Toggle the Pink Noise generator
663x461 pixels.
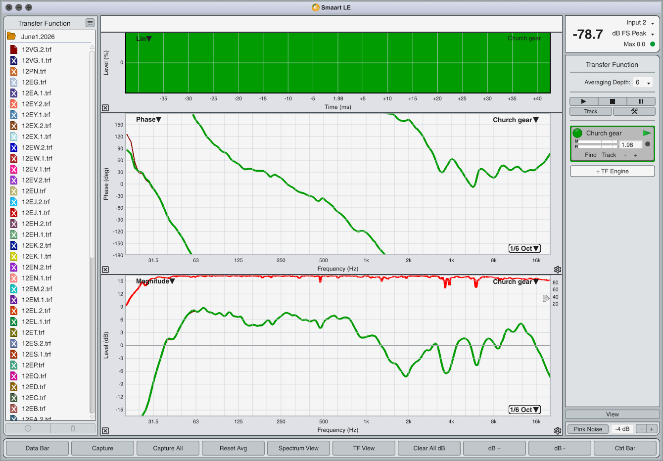pyautogui.click(x=588, y=429)
